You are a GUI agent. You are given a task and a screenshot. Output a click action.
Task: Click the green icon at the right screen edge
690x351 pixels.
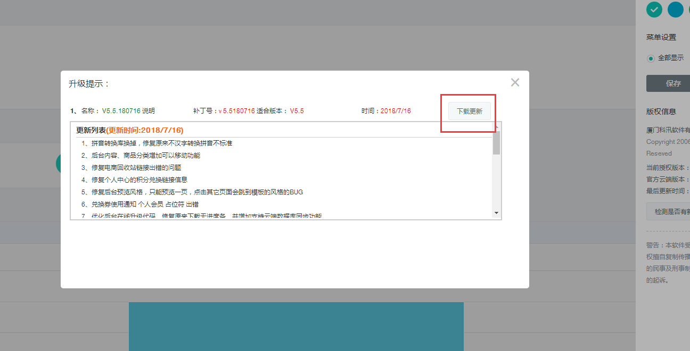click(688, 10)
